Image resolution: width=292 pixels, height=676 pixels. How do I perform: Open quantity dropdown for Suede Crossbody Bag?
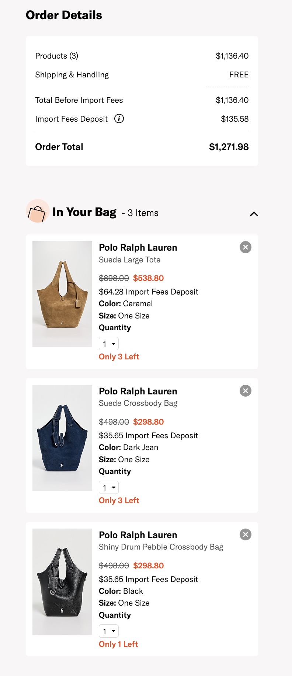(109, 488)
